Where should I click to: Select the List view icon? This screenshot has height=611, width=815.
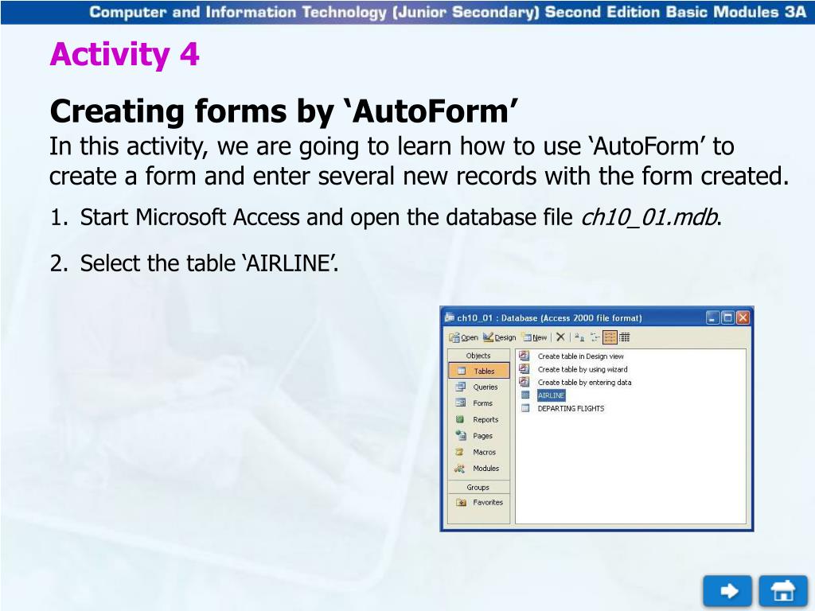coord(610,337)
